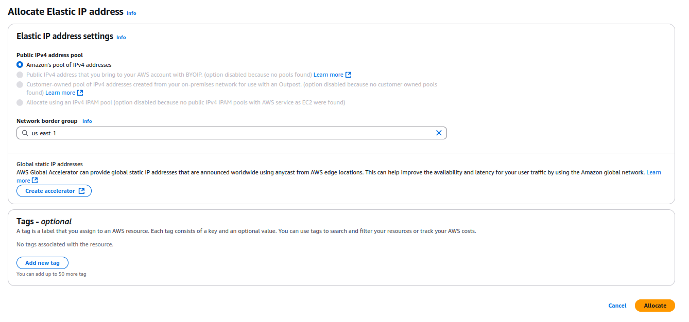689x322 pixels.
Task: Open Info beside Elastic IP address settings
Action: click(121, 38)
